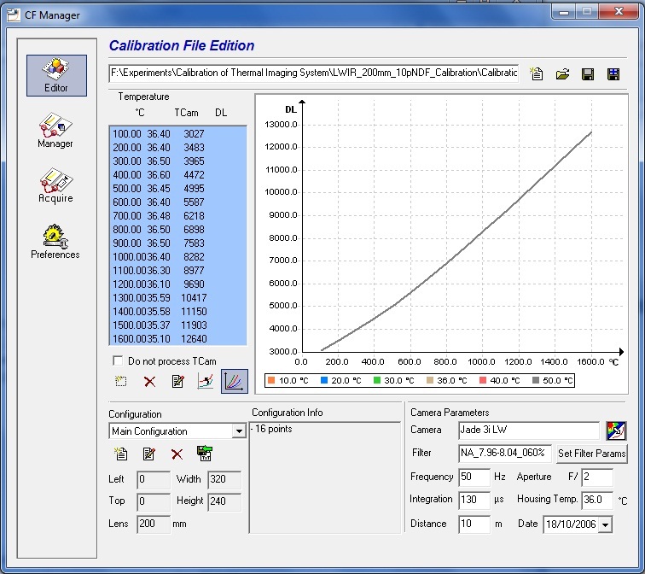Export configuration to TXT file

(x=205, y=454)
